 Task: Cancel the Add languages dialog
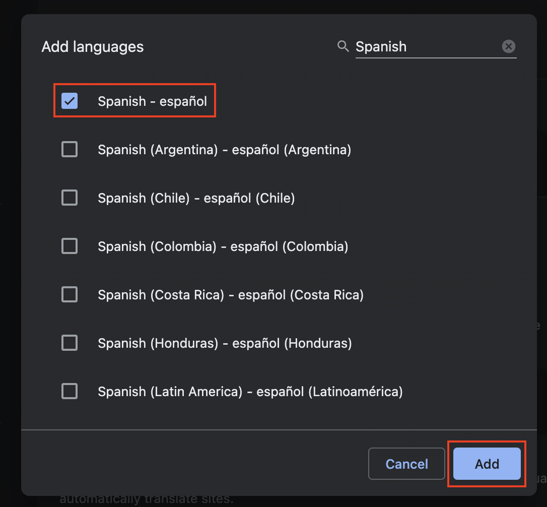406,464
